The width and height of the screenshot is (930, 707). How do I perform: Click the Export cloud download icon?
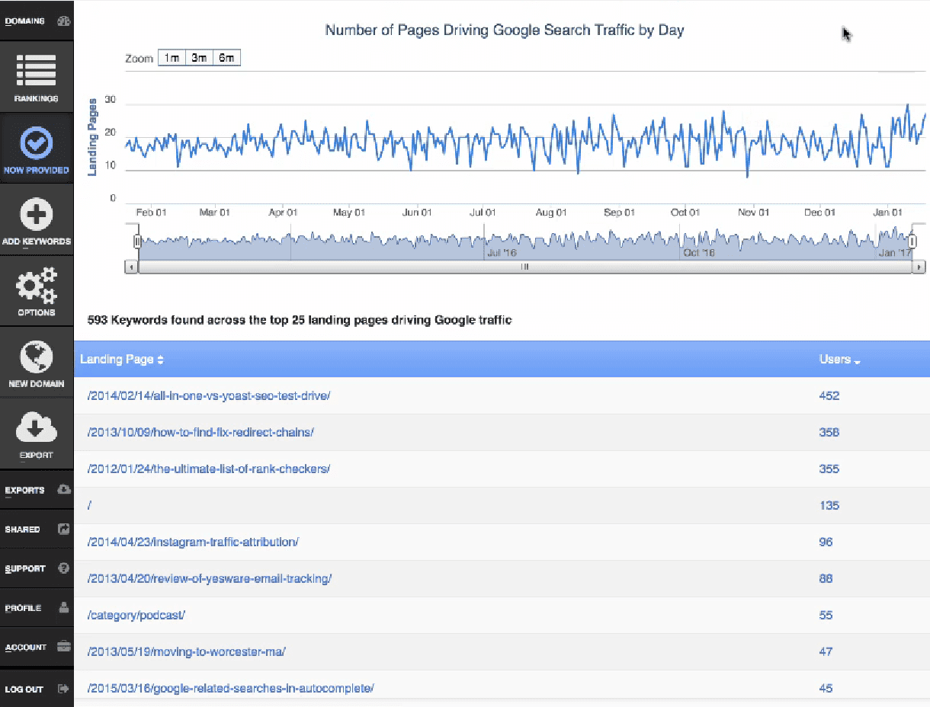pyautogui.click(x=36, y=428)
